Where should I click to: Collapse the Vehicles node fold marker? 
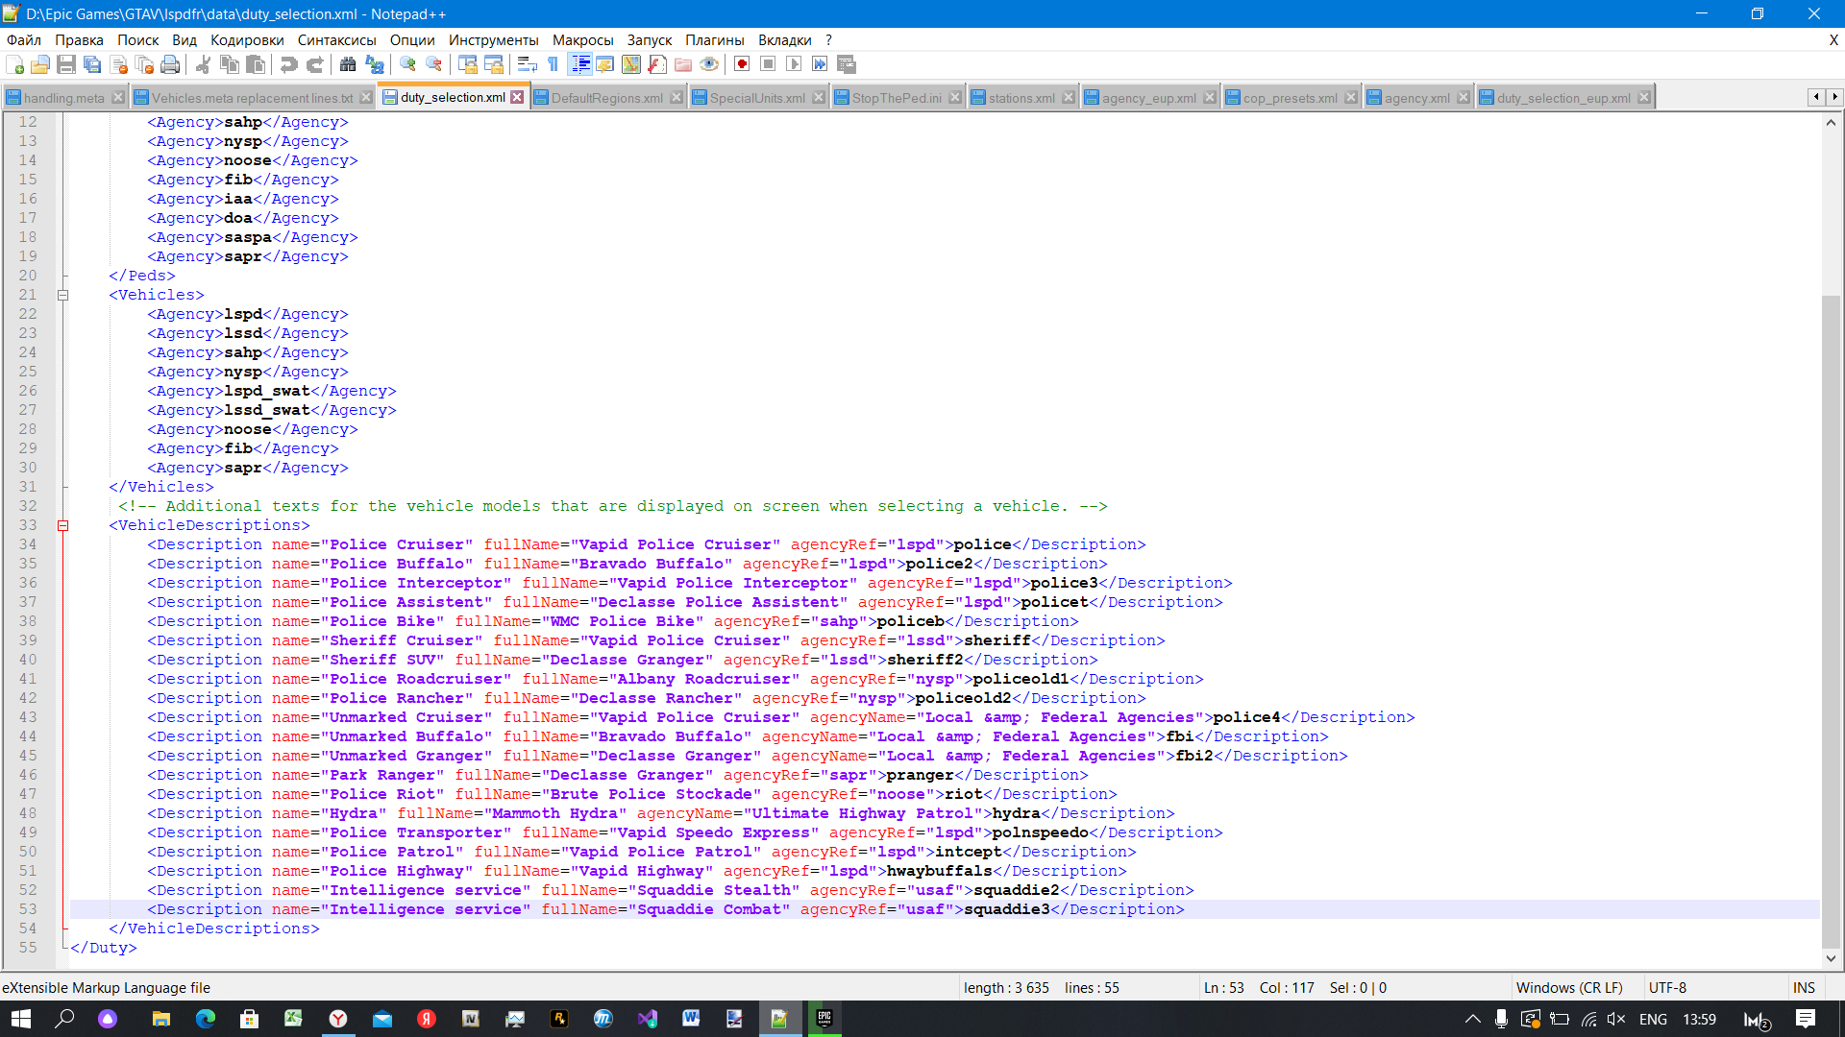63,295
